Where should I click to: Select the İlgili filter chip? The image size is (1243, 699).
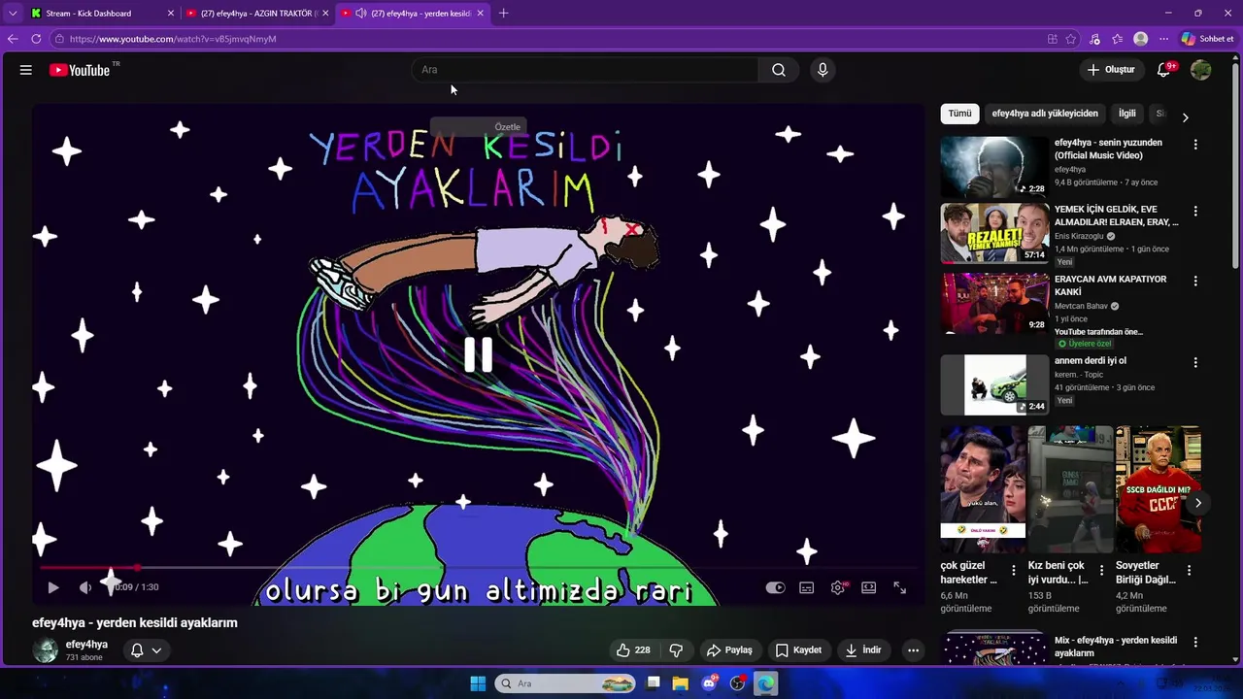coord(1127,114)
